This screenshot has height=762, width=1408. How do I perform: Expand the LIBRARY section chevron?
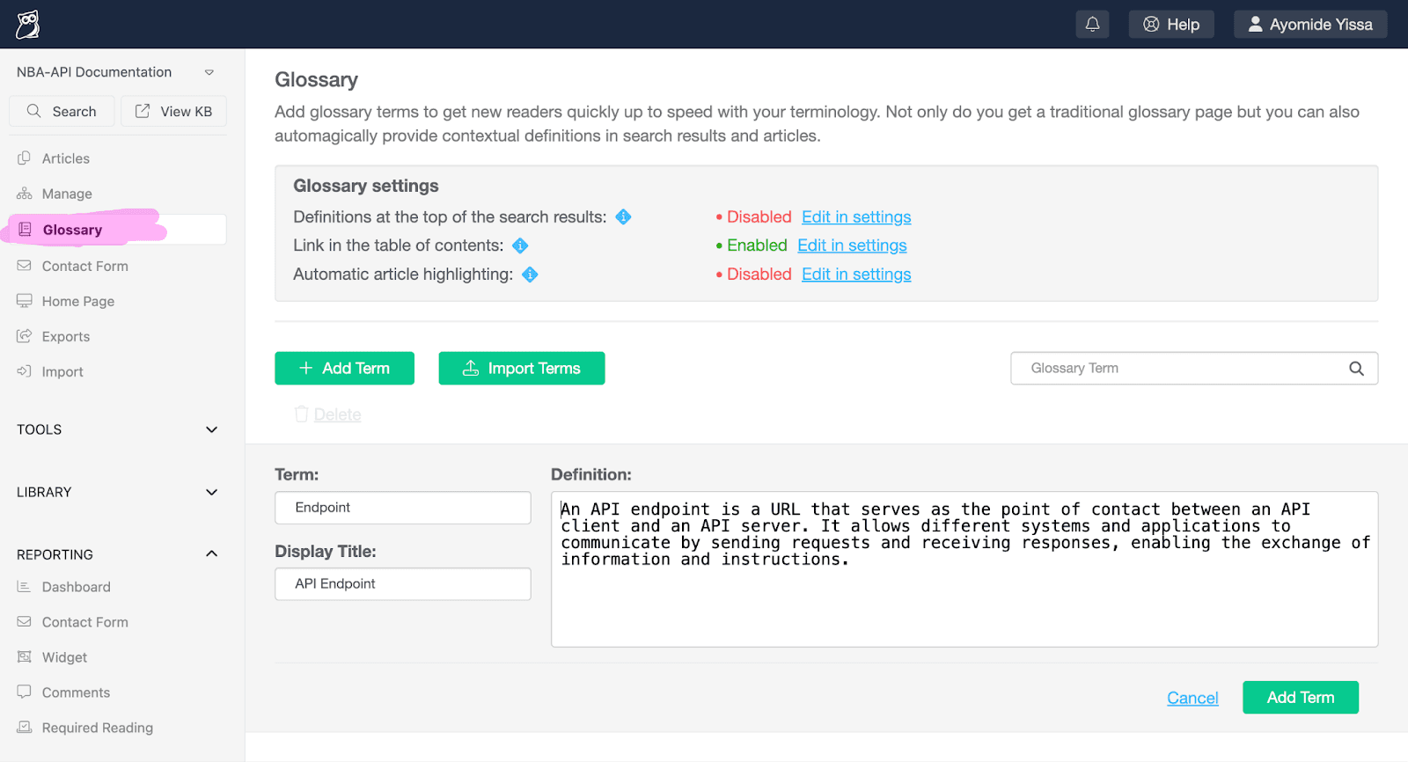211,492
